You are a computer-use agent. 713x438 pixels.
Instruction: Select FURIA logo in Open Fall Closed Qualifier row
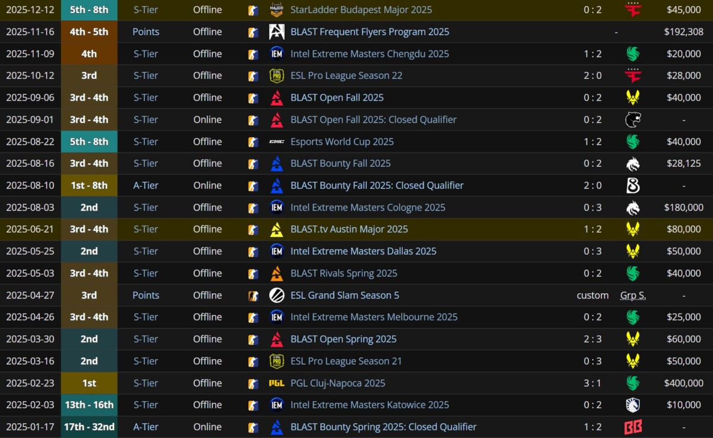pyautogui.click(x=633, y=120)
